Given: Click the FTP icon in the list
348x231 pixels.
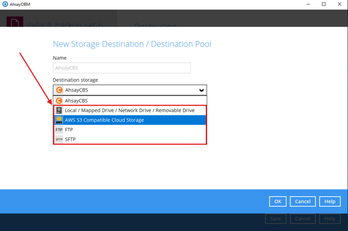Looking at the screenshot, I should (x=59, y=130).
